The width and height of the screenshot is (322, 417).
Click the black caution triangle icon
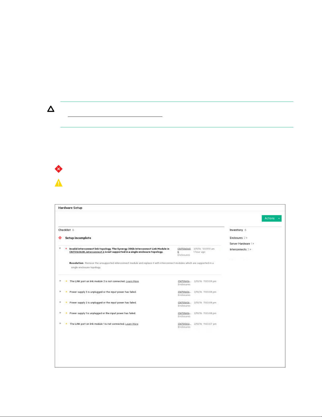pyautogui.click(x=51, y=109)
